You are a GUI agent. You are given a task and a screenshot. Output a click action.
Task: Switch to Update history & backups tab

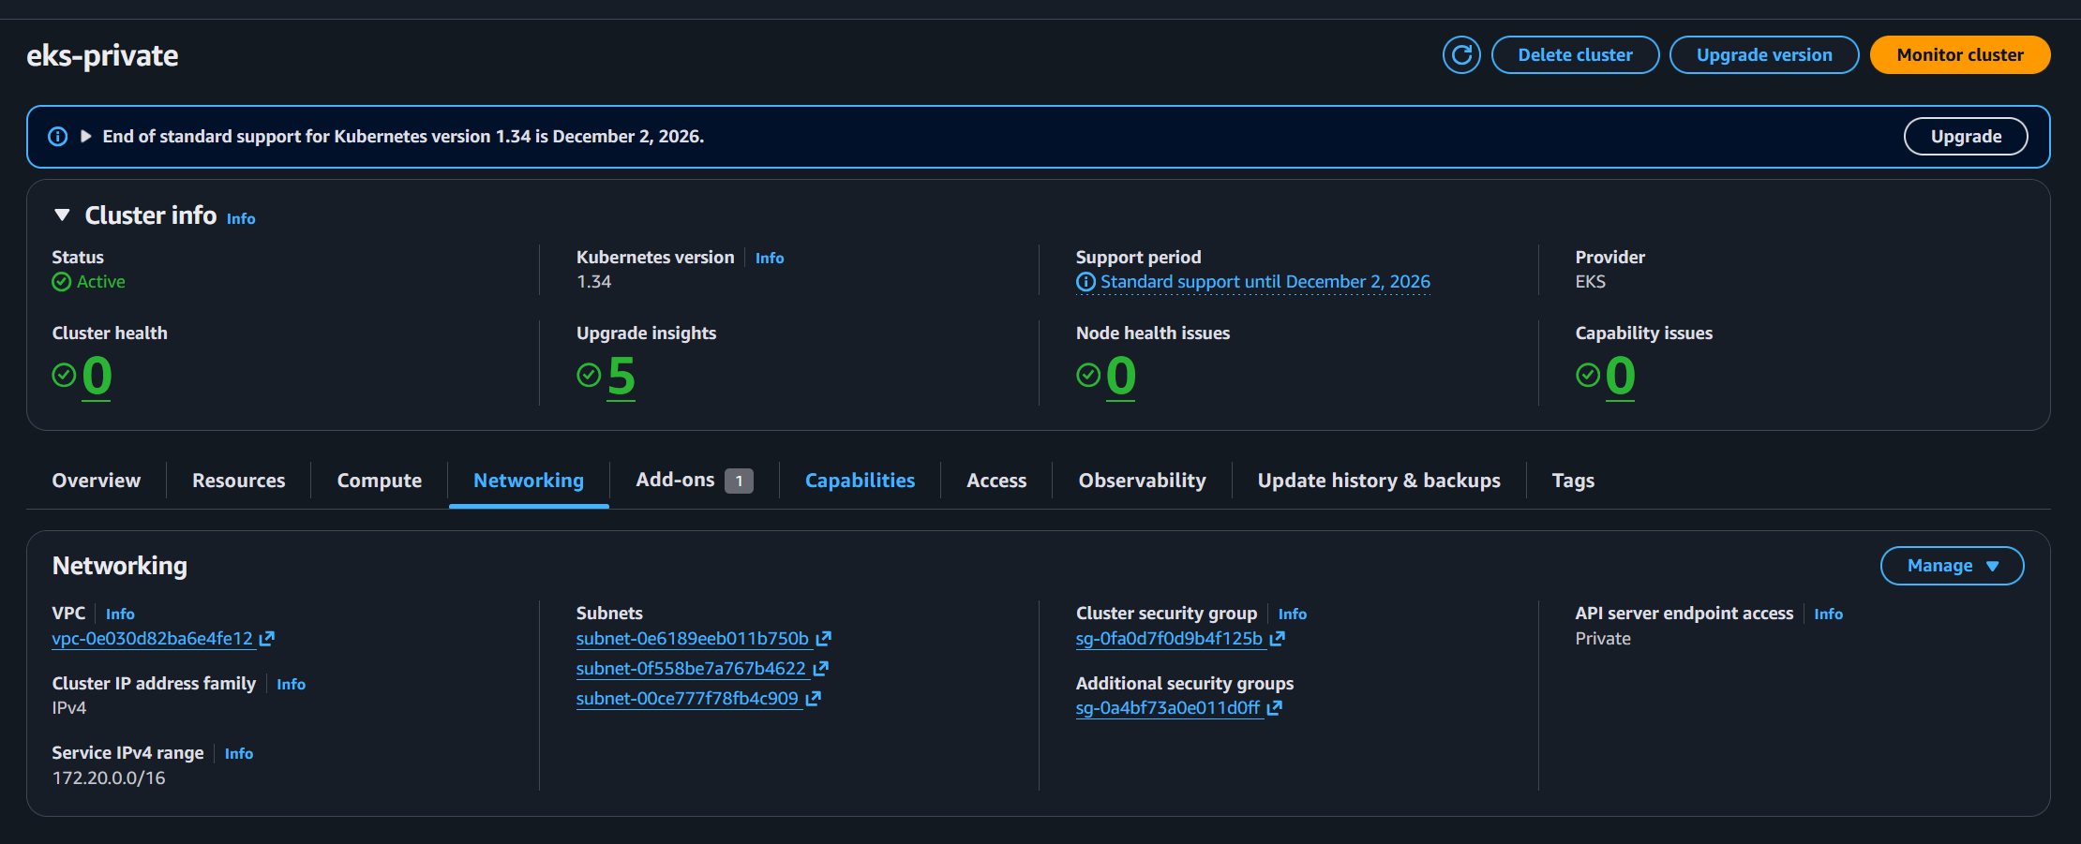pos(1378,480)
